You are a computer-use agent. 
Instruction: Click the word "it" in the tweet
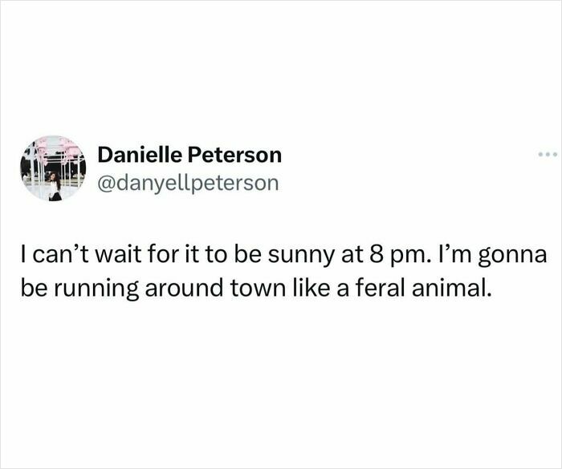coord(189,257)
